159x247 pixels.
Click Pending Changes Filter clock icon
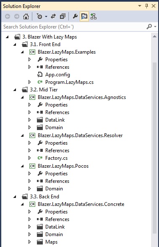click(39, 16)
